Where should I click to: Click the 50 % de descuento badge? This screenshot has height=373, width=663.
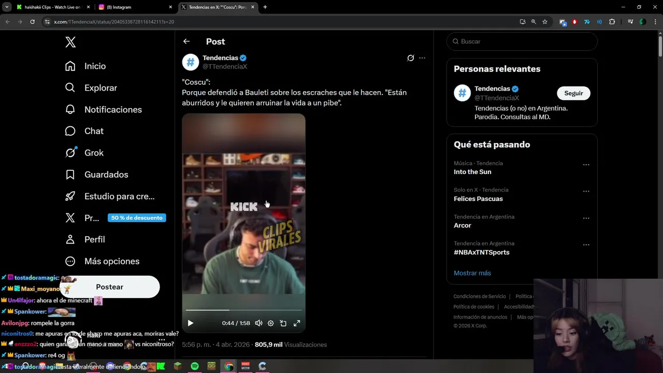[137, 218]
